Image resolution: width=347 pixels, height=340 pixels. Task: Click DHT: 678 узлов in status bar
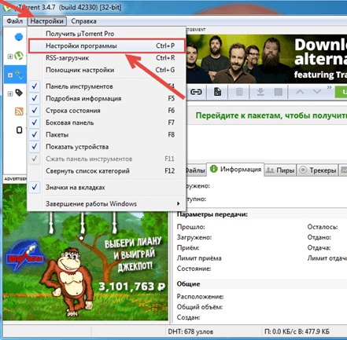pos(190,331)
